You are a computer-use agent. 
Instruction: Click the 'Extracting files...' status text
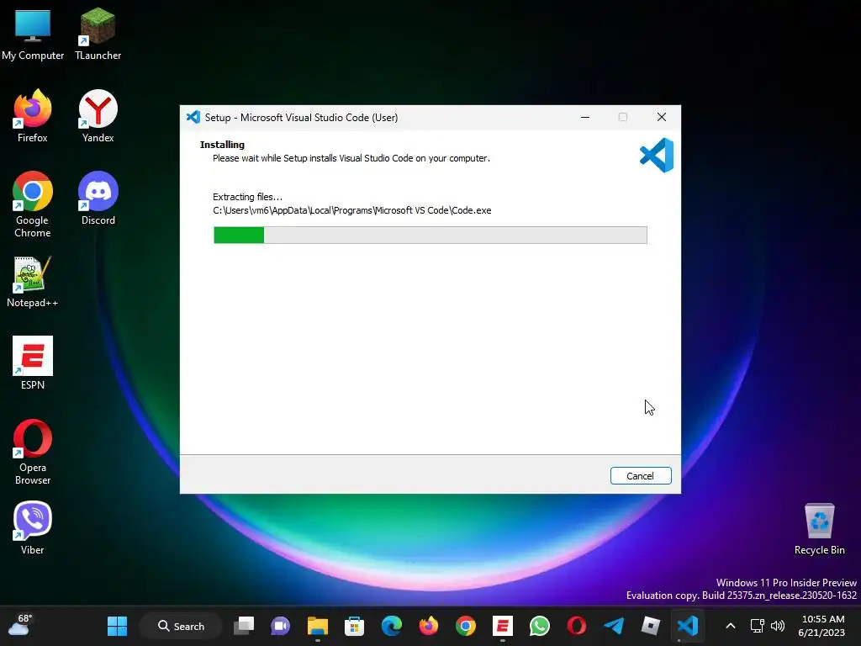point(248,197)
